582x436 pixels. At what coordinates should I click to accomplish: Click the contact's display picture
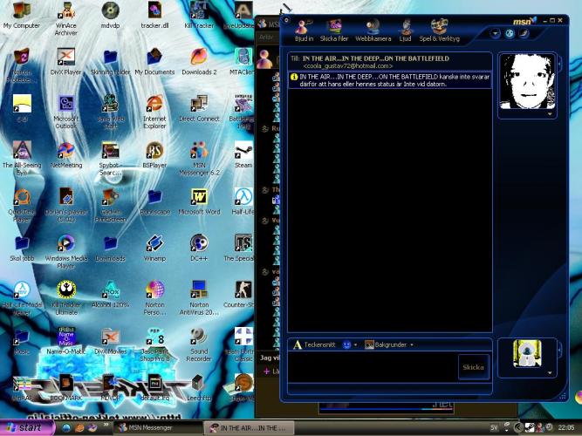point(527,81)
